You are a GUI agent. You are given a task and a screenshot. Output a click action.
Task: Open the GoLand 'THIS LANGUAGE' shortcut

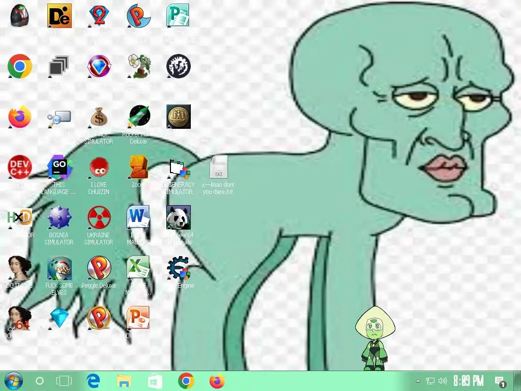pyautogui.click(x=59, y=167)
